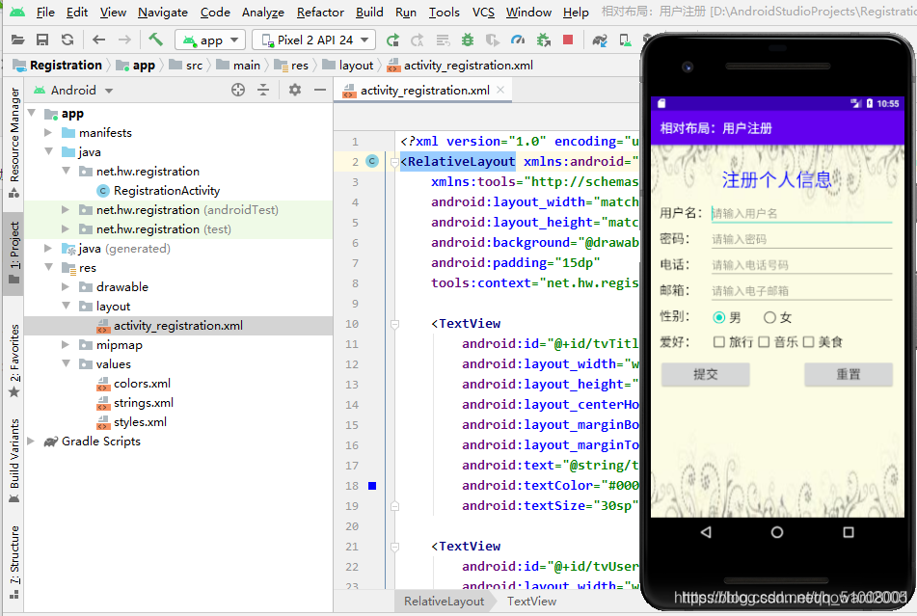Click the 请输入密码 password field
Viewport: 917px width, 616px height.
[x=801, y=239]
